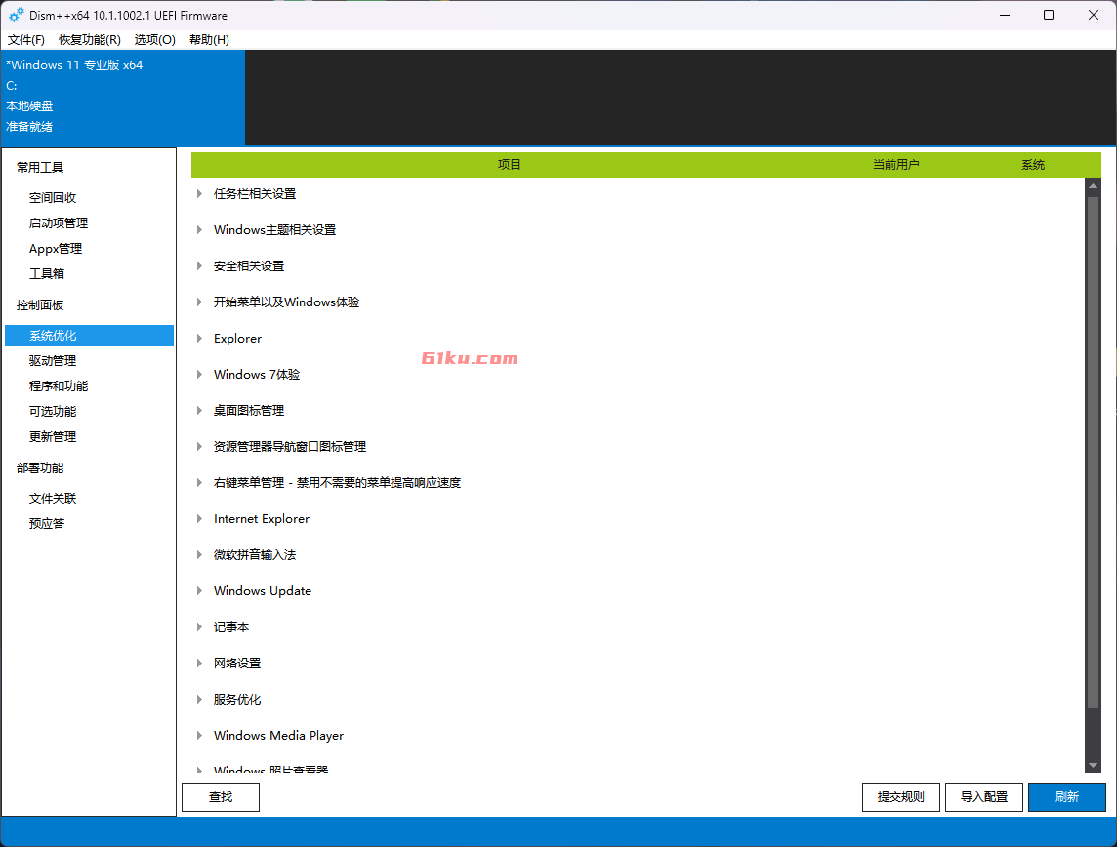Click the 任务栏相关设置 row text

tap(255, 193)
